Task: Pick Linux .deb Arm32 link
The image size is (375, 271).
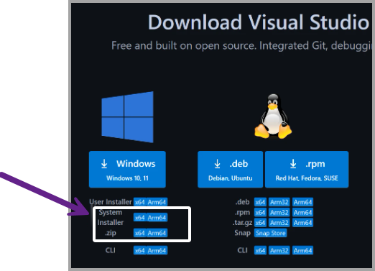Action: tap(279, 202)
